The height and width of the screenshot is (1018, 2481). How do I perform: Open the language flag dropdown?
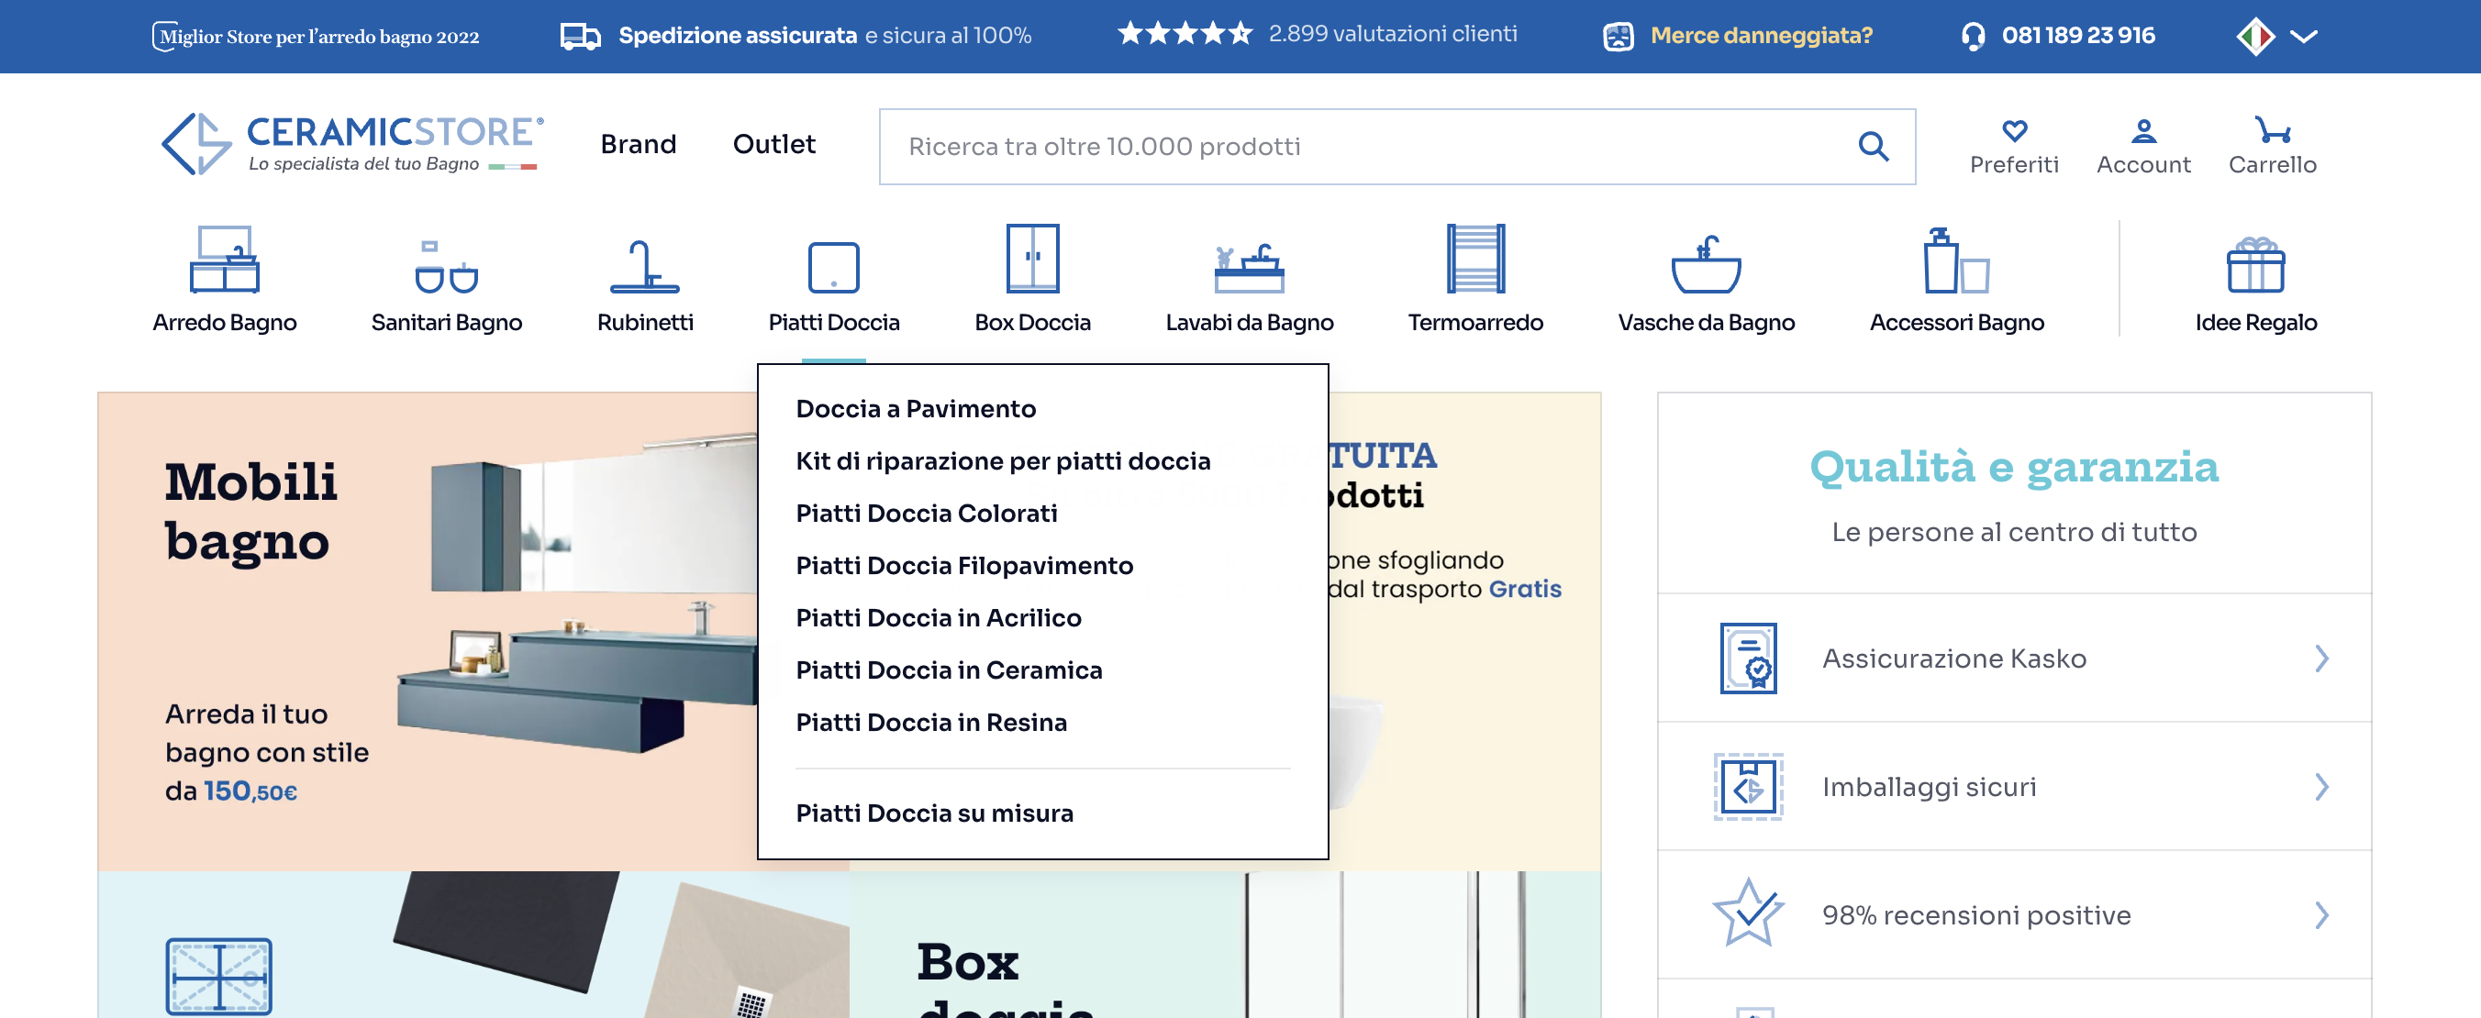click(2276, 37)
